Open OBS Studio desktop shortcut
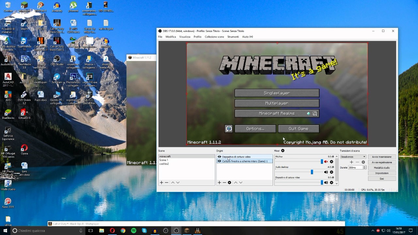This screenshot has width=418, height=235. coord(57,60)
